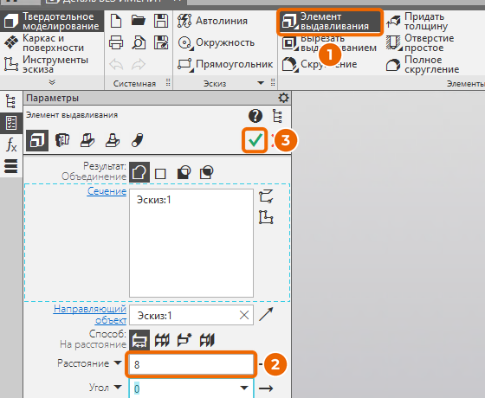The image size is (485, 398).
Task: Select Твердотельное моделирование toolset
Action: point(52,22)
